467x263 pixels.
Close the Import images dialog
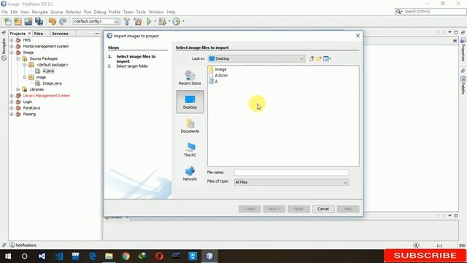(358, 36)
